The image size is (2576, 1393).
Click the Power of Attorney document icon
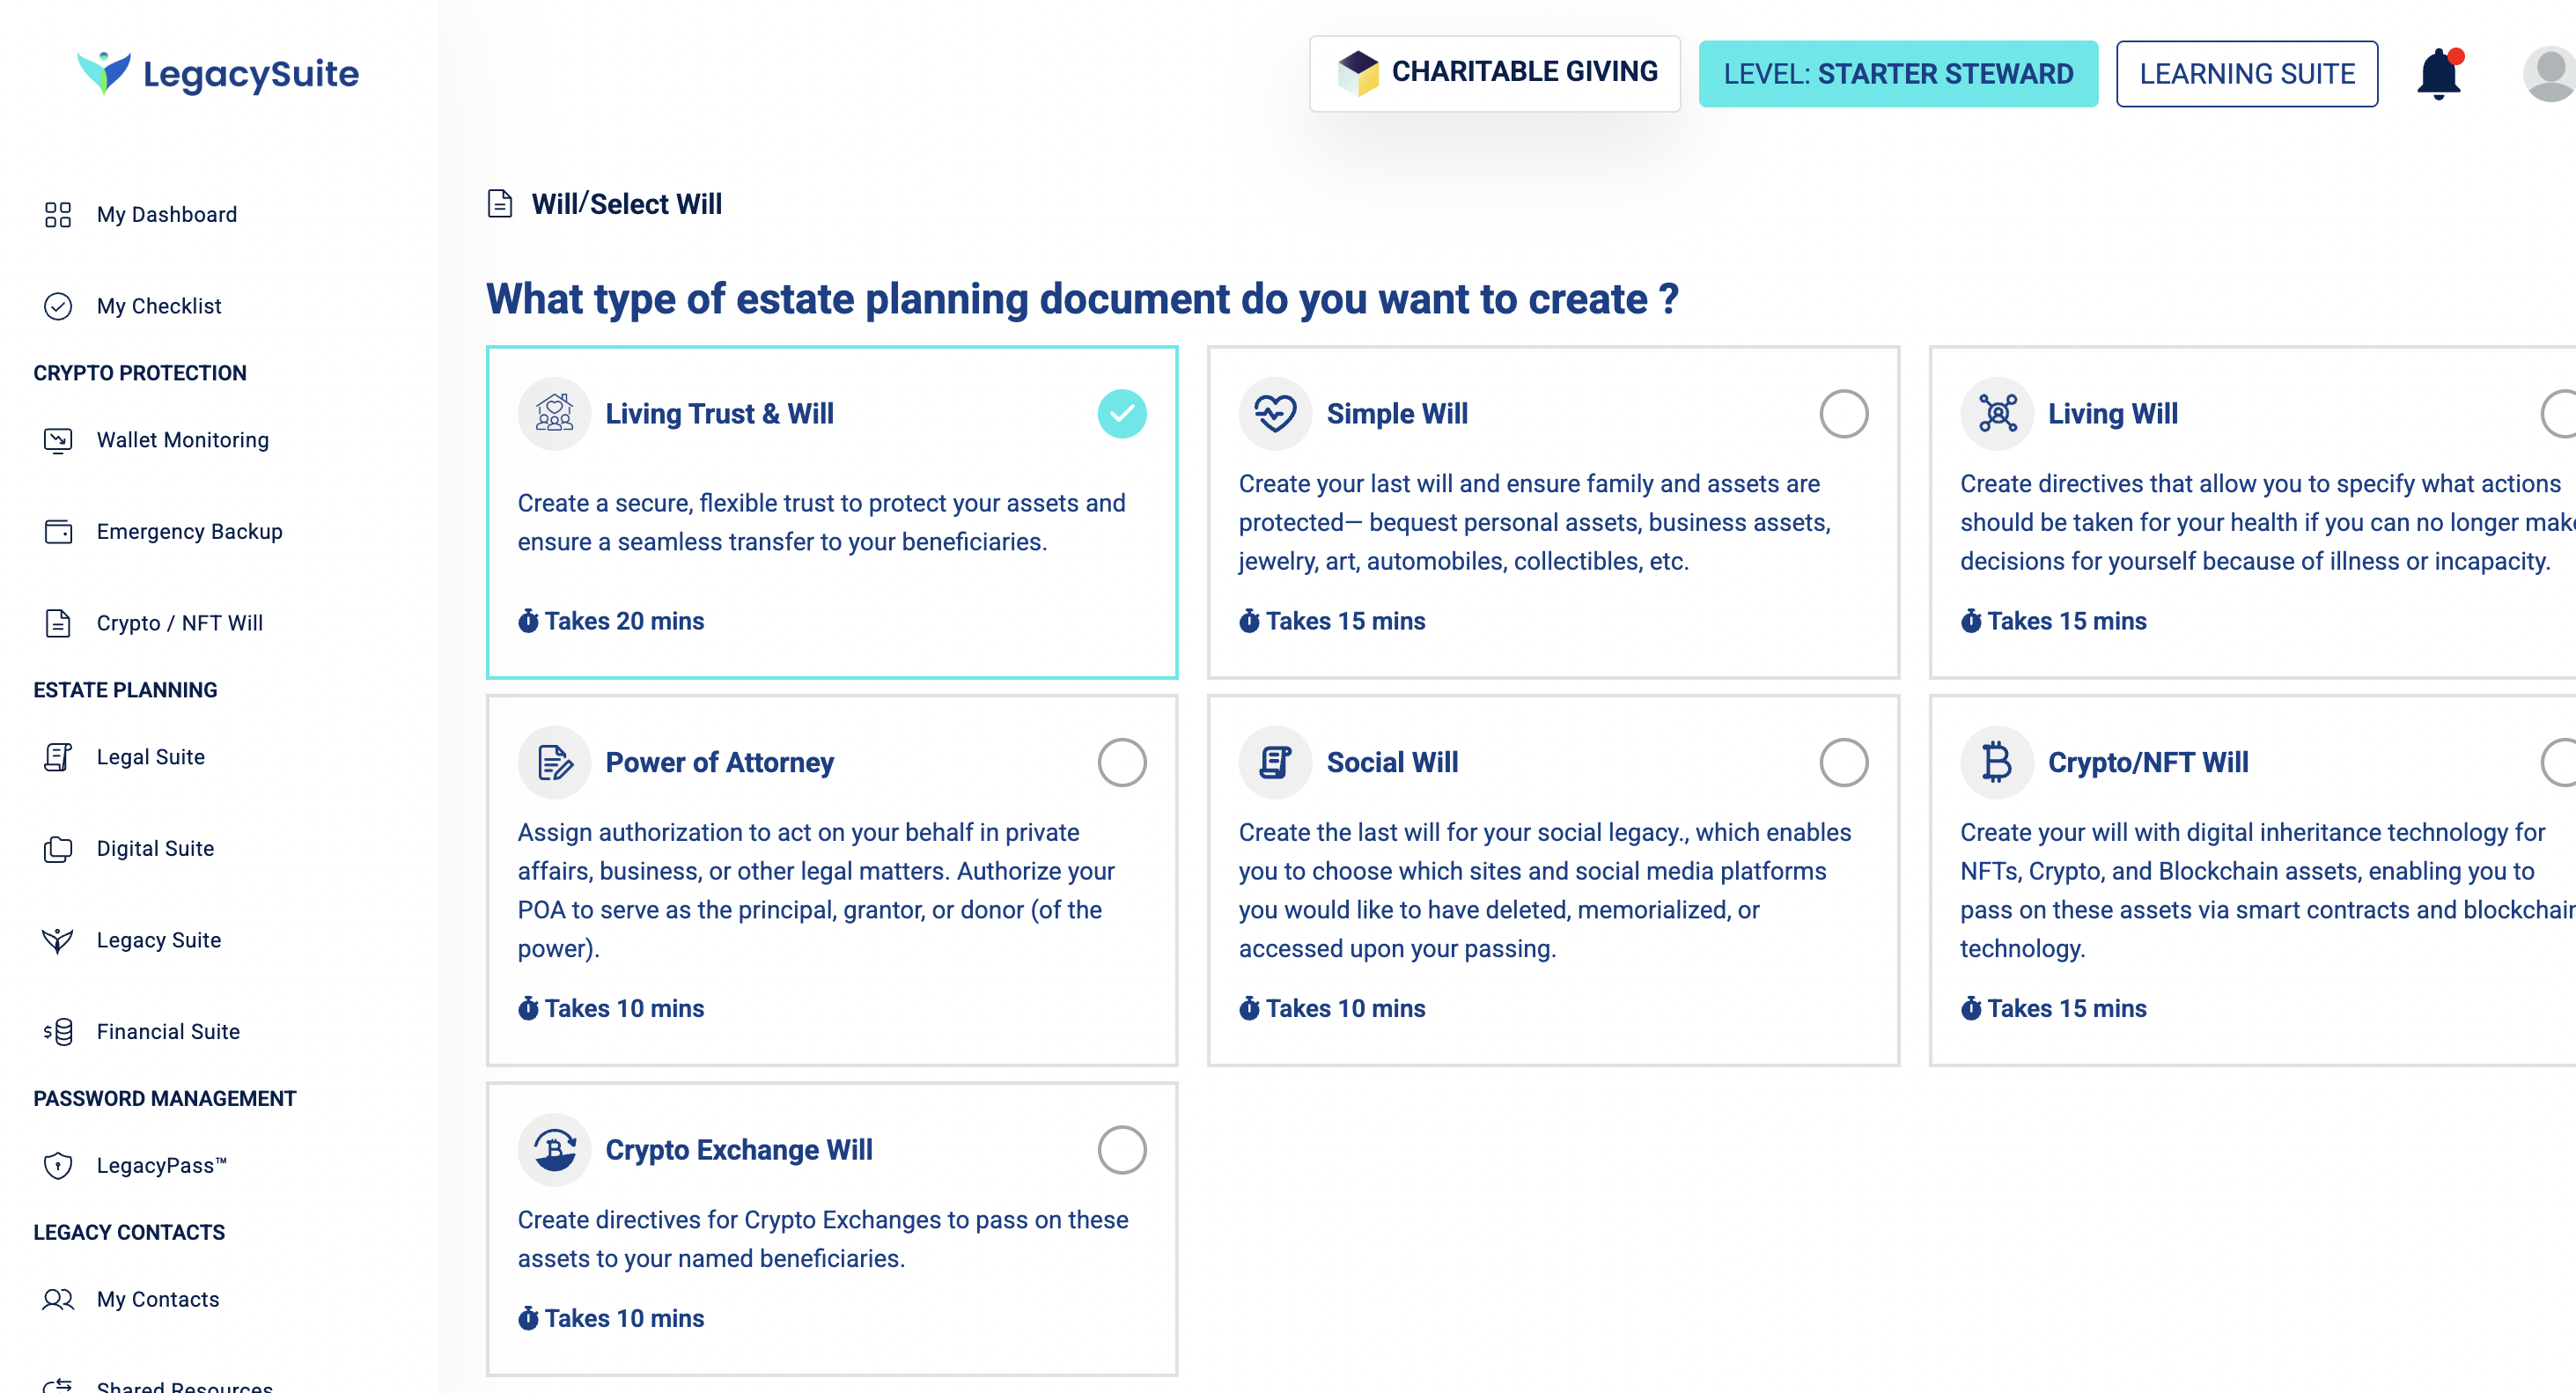(554, 762)
